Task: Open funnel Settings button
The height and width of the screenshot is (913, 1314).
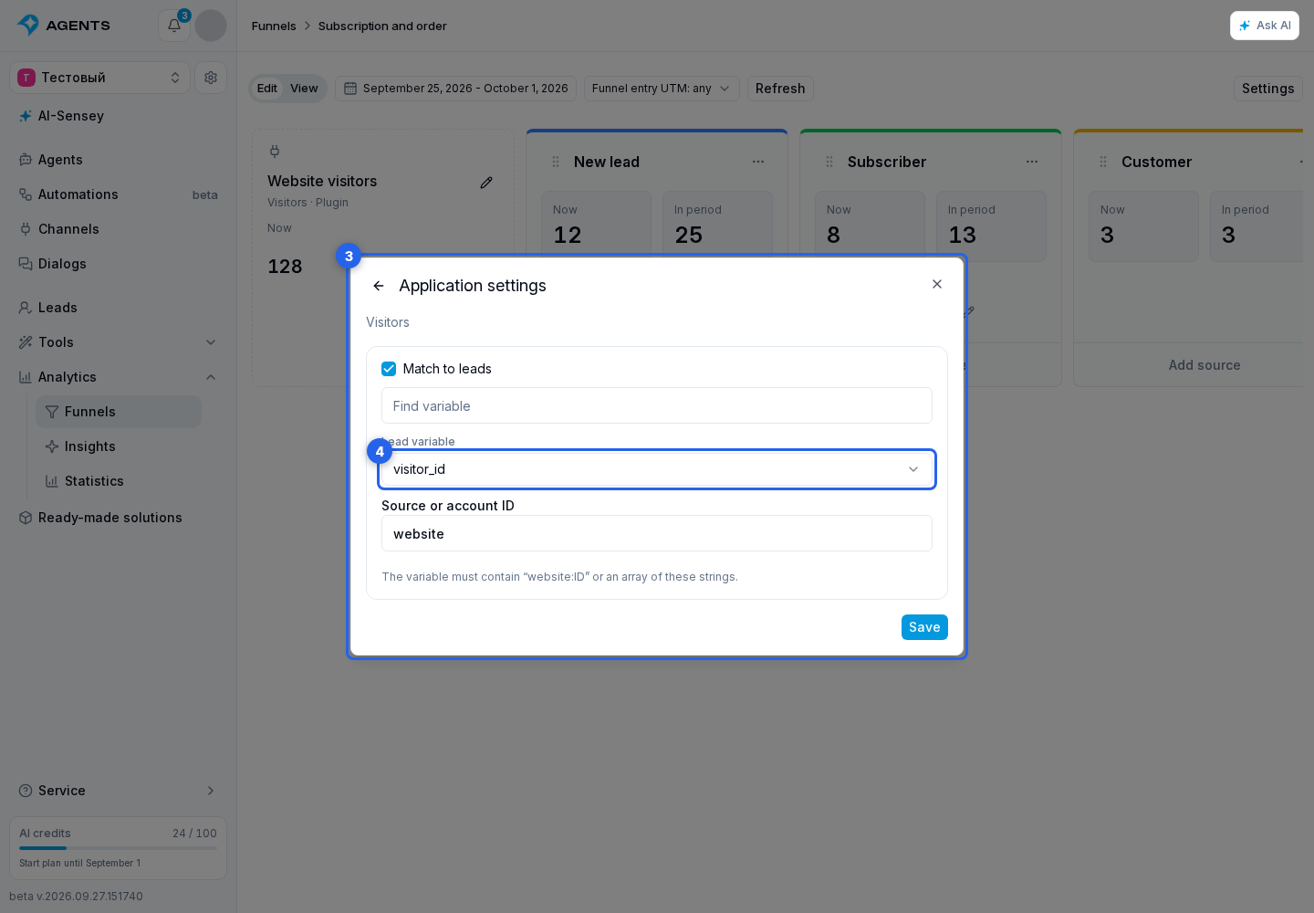Action: coord(1268,89)
